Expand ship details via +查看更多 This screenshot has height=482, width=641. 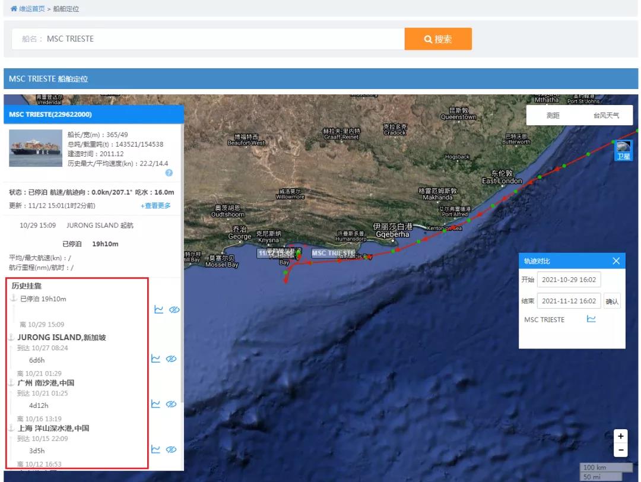tap(156, 205)
